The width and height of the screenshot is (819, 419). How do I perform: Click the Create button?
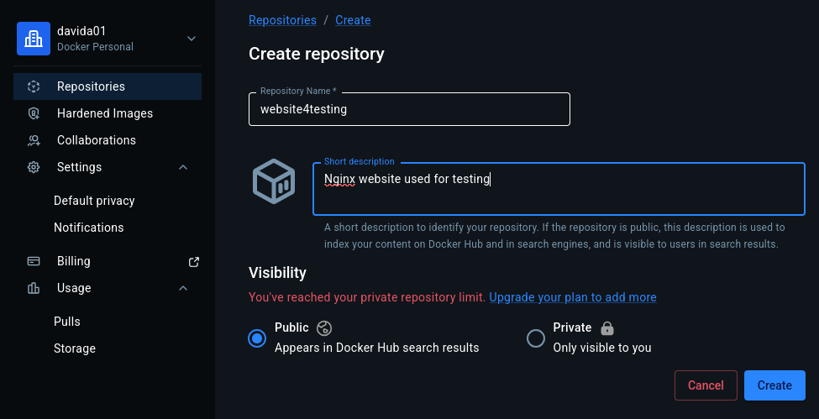[774, 385]
